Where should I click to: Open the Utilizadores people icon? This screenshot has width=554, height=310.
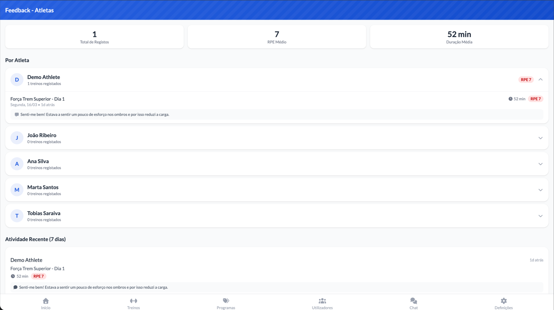point(322,301)
